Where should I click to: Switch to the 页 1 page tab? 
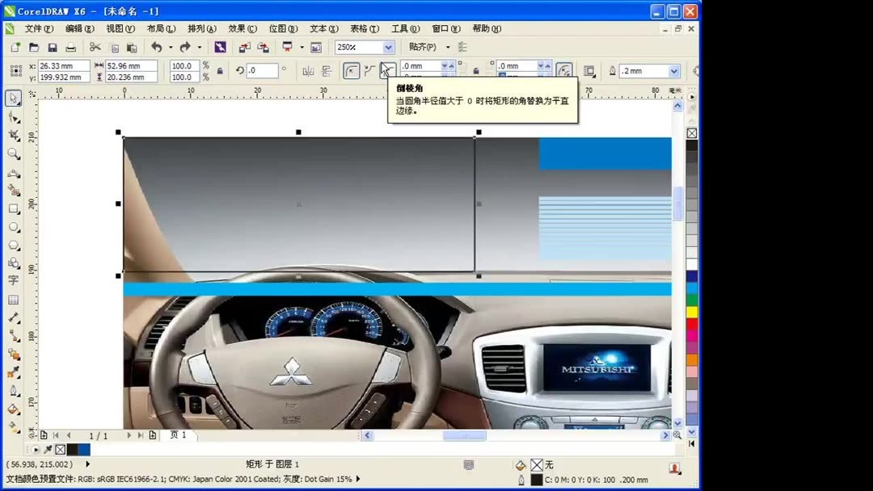pos(179,434)
